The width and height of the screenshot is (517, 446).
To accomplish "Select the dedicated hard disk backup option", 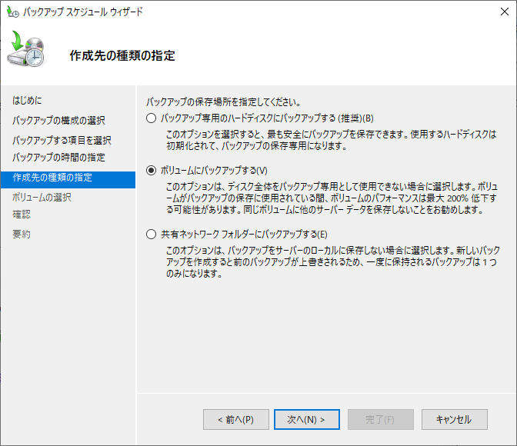I will [x=151, y=118].
